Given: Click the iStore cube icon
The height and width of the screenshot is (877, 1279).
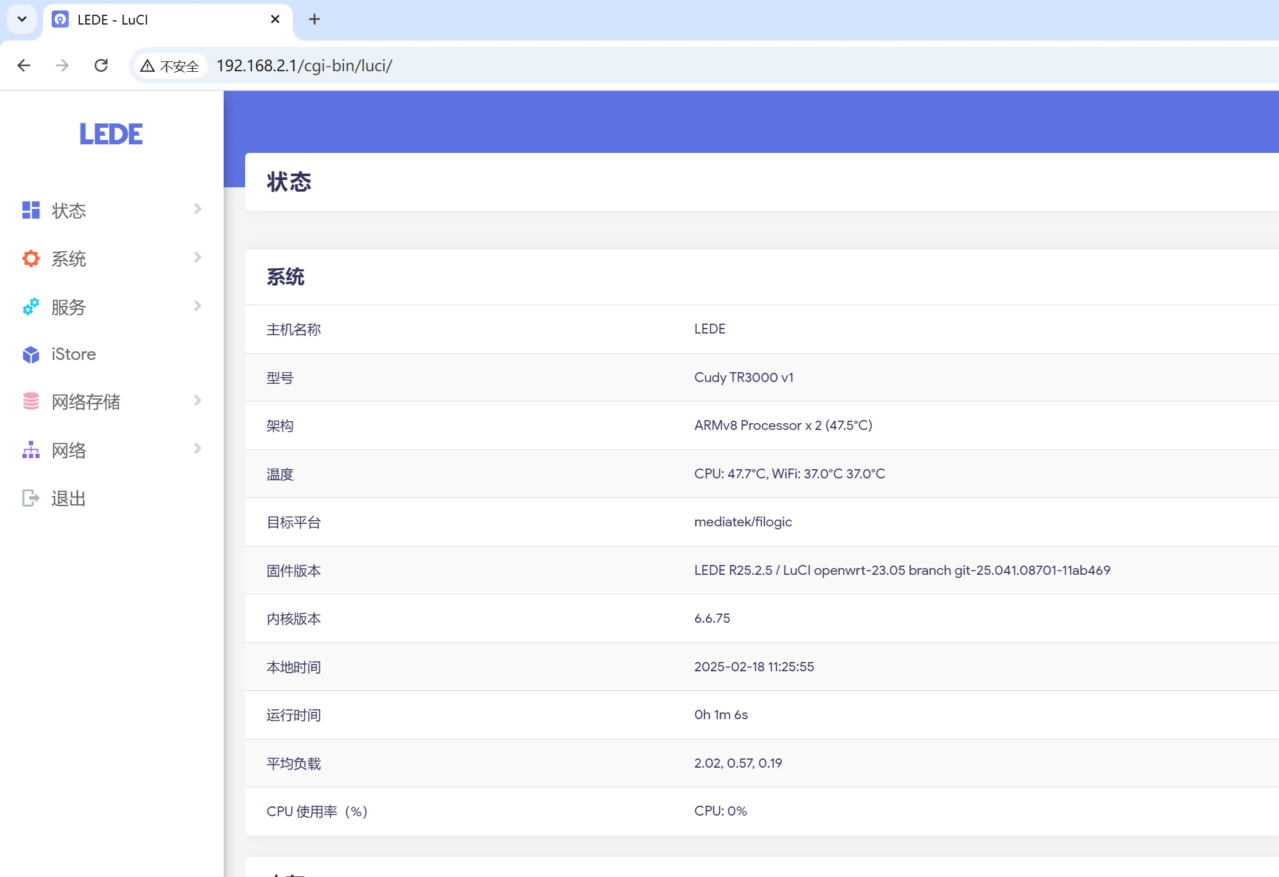Looking at the screenshot, I should [x=31, y=354].
